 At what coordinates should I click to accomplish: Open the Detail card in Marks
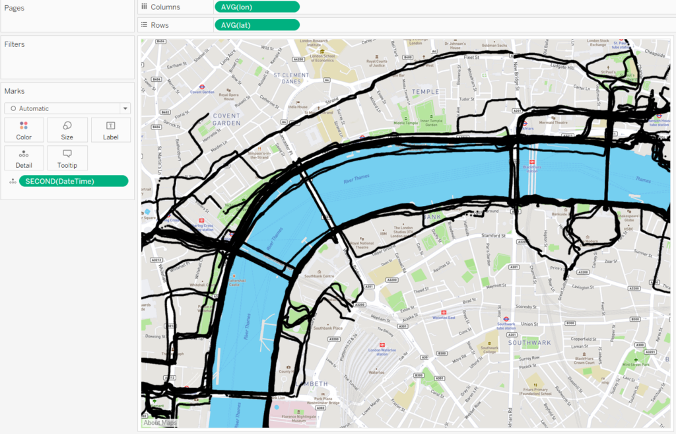(24, 159)
